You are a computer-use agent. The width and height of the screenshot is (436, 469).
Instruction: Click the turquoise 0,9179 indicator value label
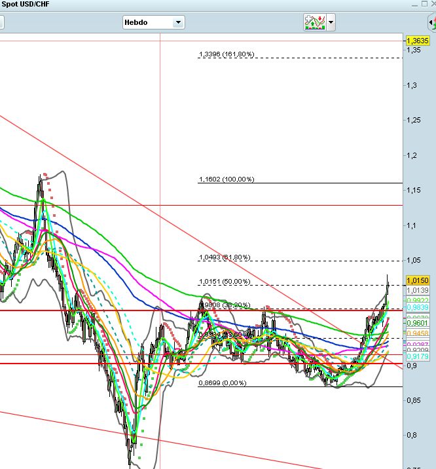(418, 356)
